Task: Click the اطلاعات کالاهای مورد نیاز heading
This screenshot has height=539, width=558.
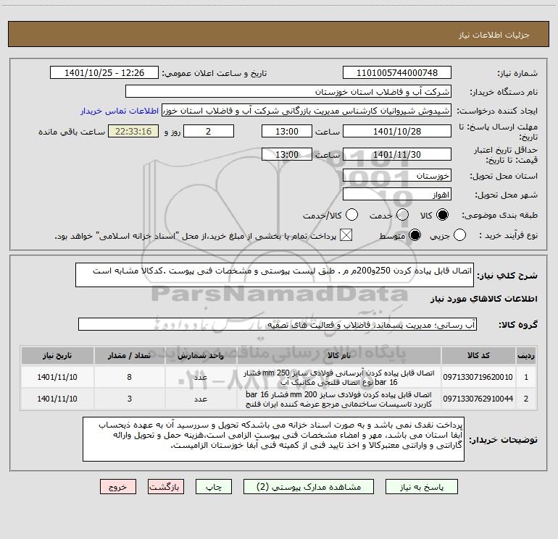Action: coord(484,299)
